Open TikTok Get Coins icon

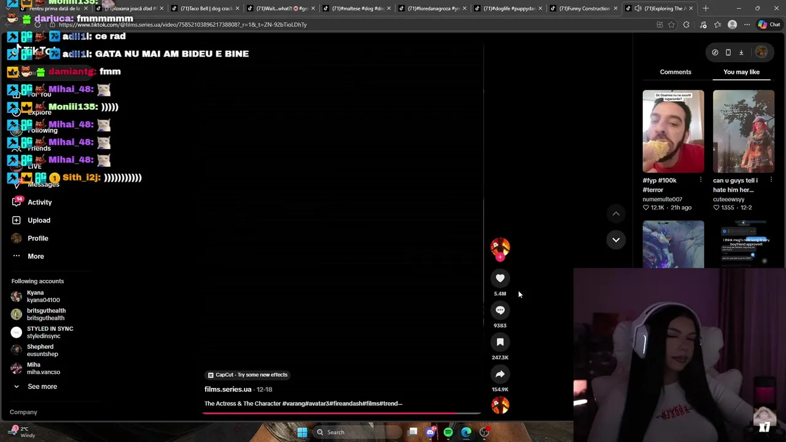(x=715, y=53)
